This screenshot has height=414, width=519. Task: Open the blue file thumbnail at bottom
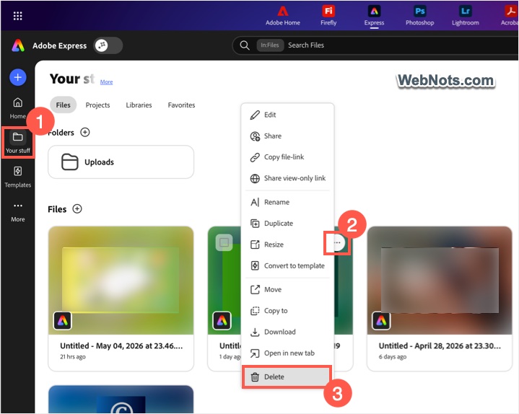click(x=121, y=400)
